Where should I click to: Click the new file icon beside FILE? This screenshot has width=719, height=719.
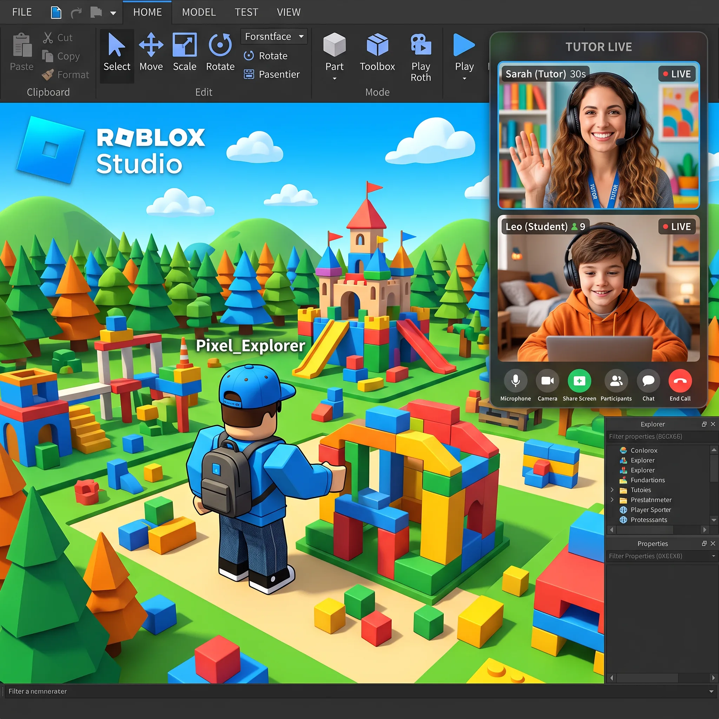[x=56, y=12]
